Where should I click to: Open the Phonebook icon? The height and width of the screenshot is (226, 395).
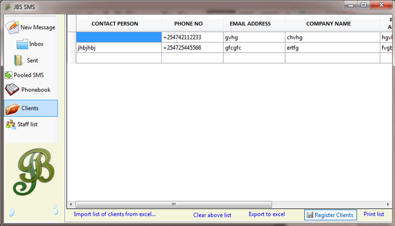[x=12, y=89]
